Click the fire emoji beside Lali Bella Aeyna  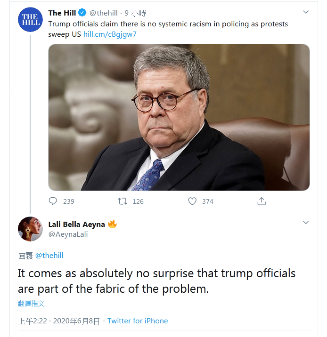[x=112, y=224]
